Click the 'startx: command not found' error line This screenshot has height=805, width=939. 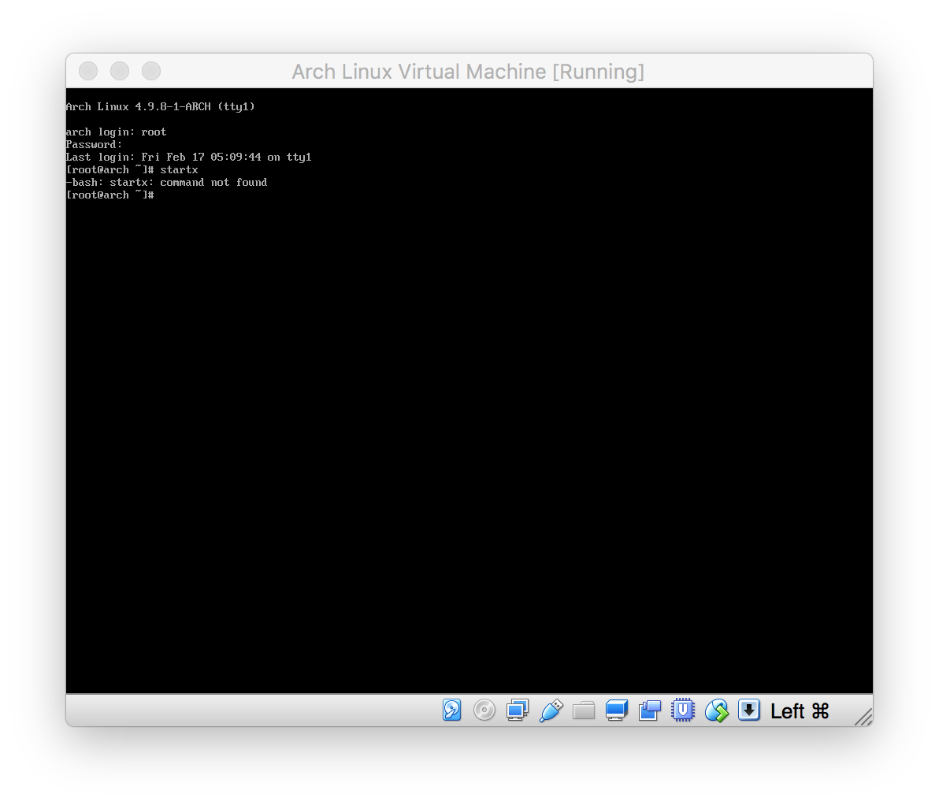[166, 183]
